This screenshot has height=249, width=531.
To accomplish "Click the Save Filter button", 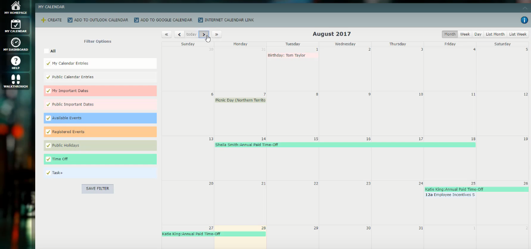I will (97, 188).
